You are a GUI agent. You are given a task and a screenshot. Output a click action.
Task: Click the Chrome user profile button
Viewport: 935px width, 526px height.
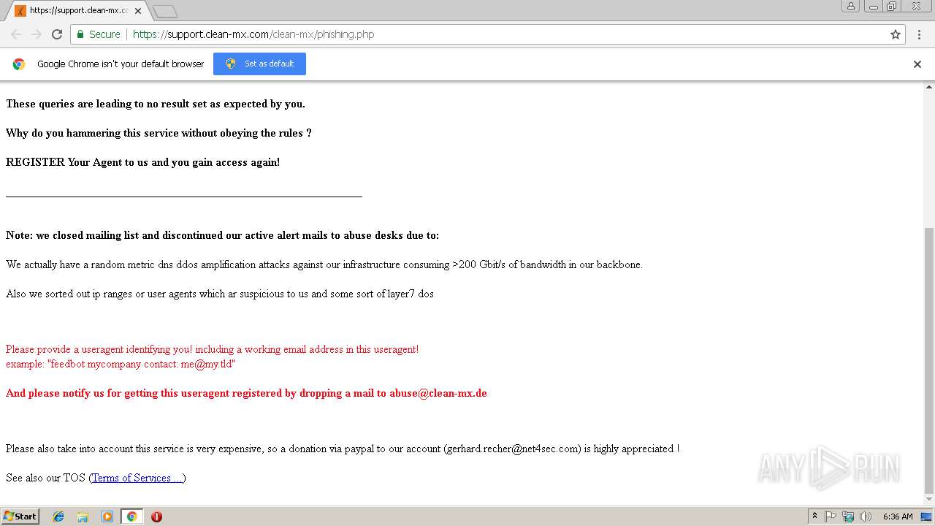(x=850, y=6)
